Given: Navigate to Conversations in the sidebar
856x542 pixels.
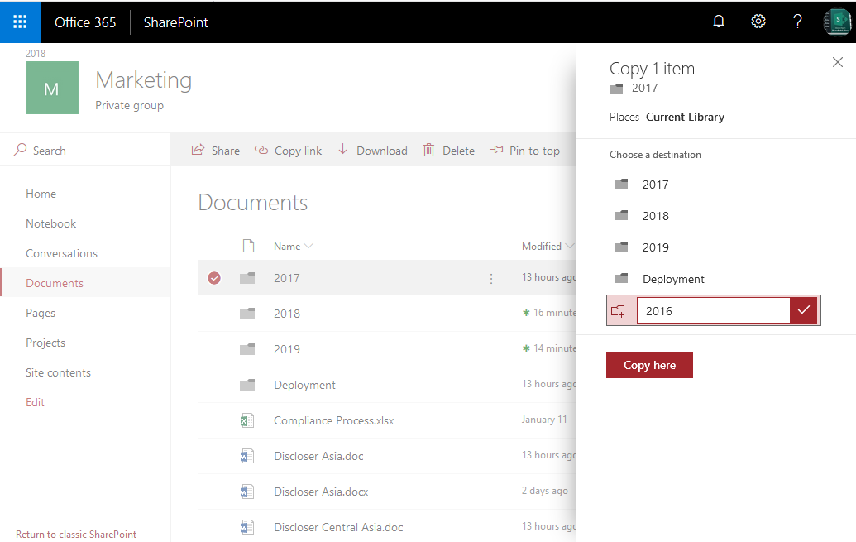Looking at the screenshot, I should click(61, 252).
